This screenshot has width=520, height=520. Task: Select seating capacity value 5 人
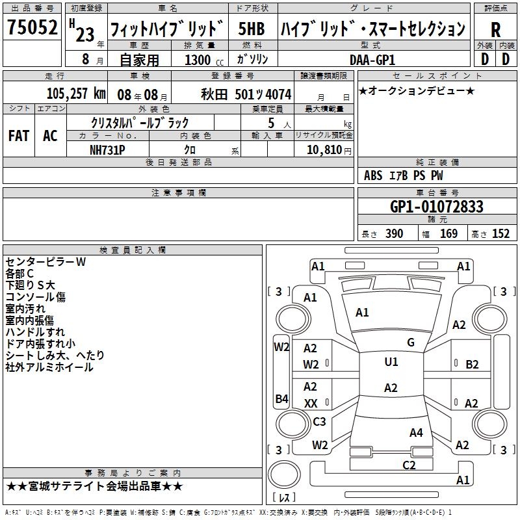[x=279, y=123]
